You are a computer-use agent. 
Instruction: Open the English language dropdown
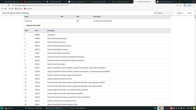[180, 13]
